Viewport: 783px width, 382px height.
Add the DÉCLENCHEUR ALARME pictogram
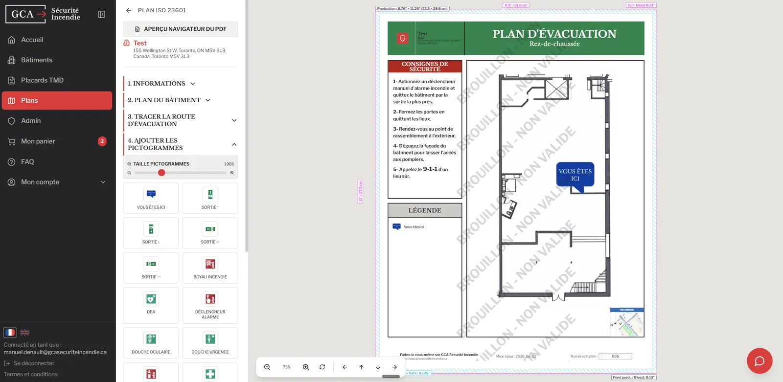(210, 305)
